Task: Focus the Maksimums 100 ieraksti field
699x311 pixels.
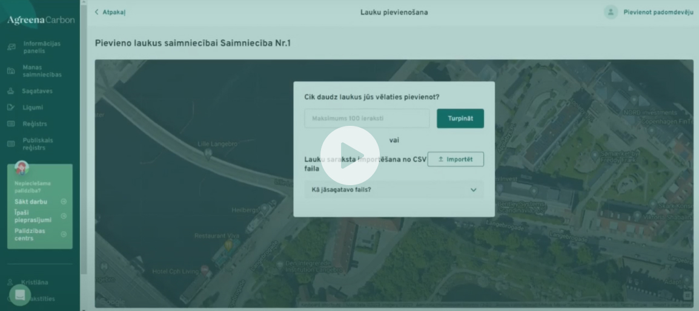Action: click(x=367, y=119)
